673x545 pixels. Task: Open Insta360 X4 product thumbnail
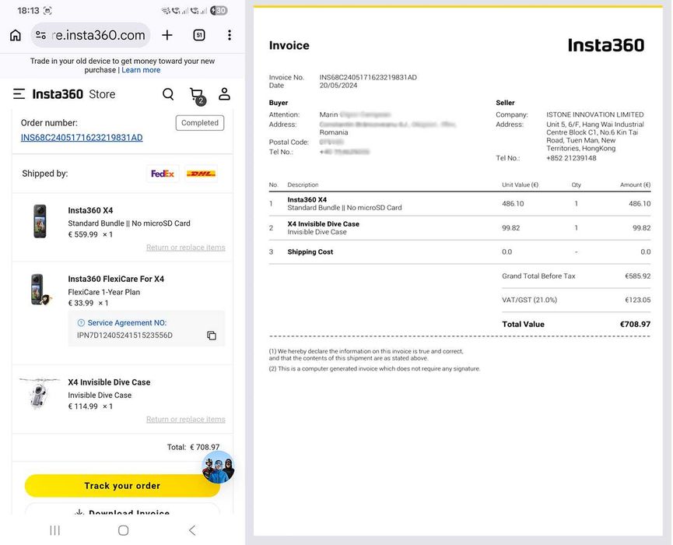[x=40, y=221]
